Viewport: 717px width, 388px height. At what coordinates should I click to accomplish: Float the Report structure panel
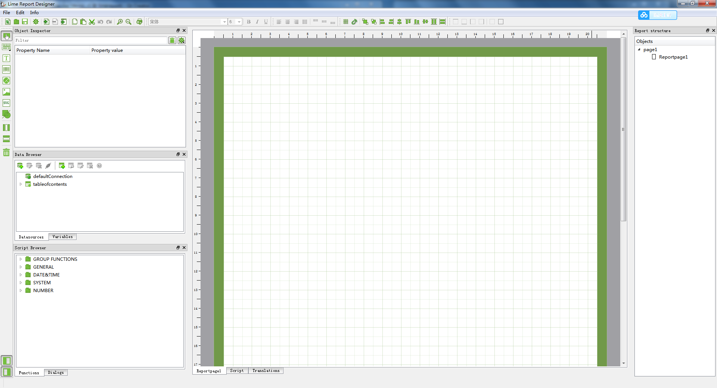click(708, 31)
